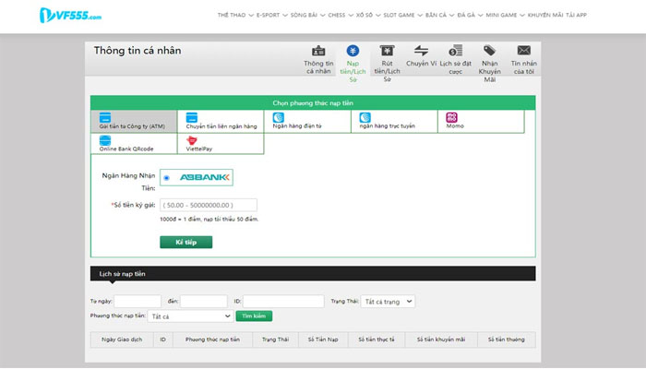The image size is (646, 369).
Task: Expand the Trạng Thái status dropdown
Action: [x=389, y=301]
